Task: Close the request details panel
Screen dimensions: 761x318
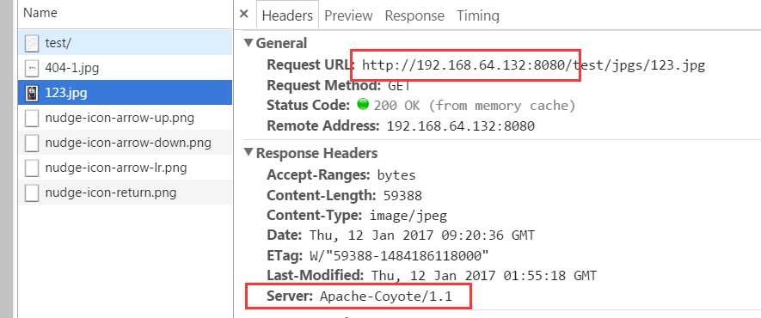Action: 244,15
